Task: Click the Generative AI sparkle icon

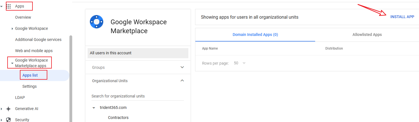Action: tap(8, 109)
